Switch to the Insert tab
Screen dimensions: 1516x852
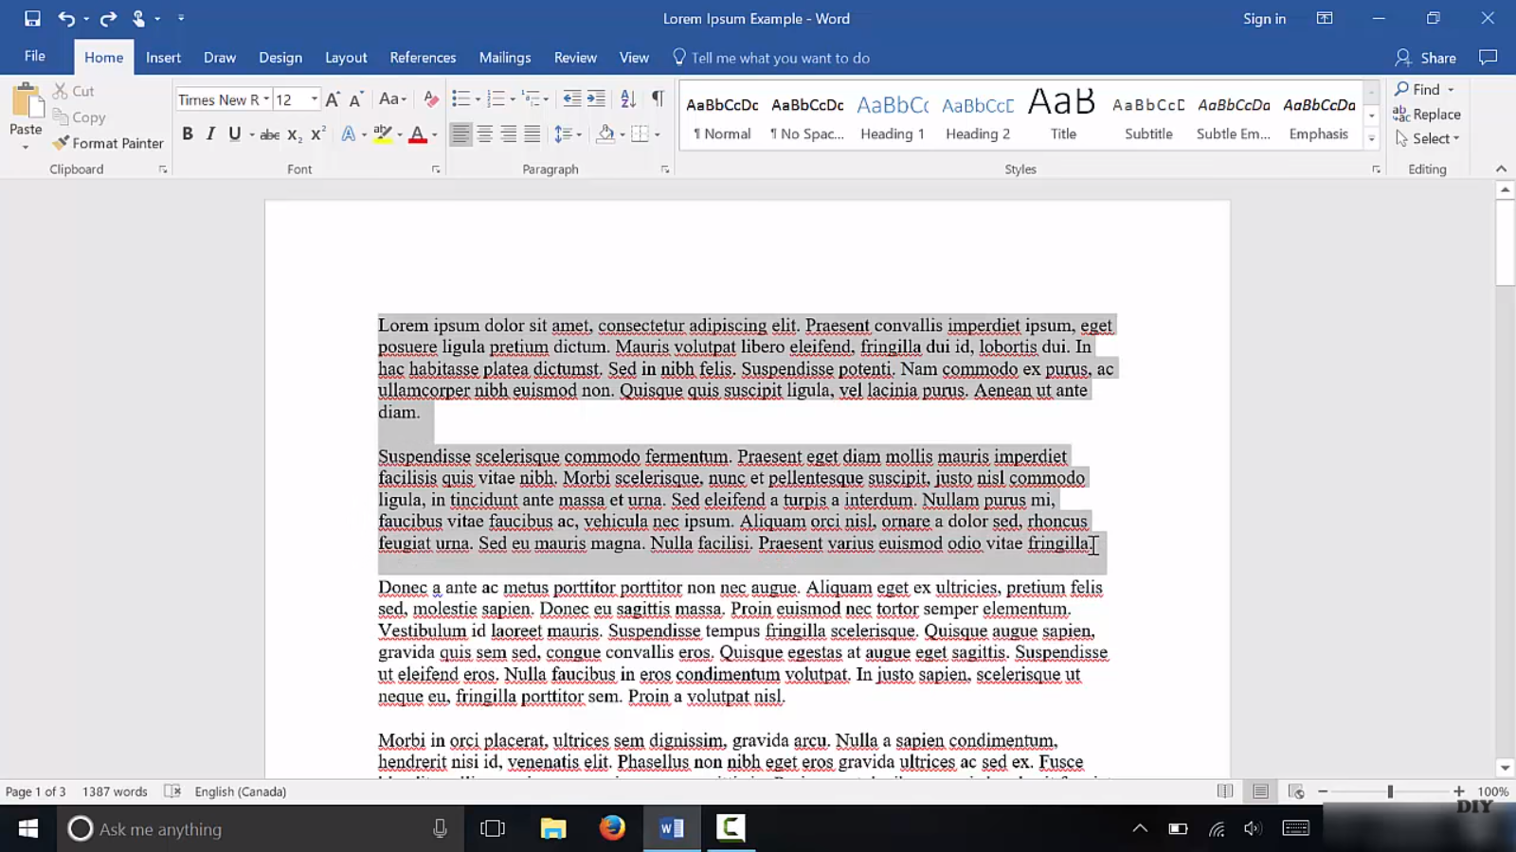pos(163,58)
